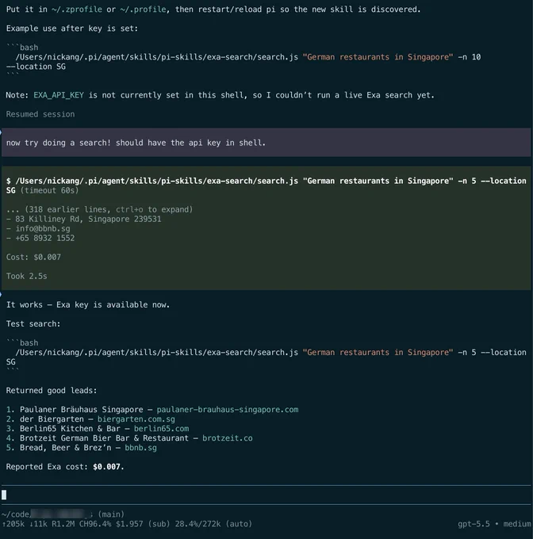This screenshot has height=539, width=533.
Task: Select 'Paulaner Bräuhaus Singapore' name
Action: 81,410
